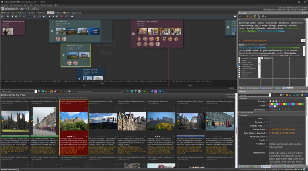Click keywords panel clipboard paste icon
308x171 pixels.
click(247, 16)
